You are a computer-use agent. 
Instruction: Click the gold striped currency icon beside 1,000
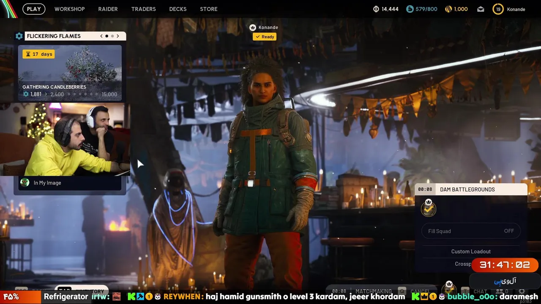click(x=448, y=9)
